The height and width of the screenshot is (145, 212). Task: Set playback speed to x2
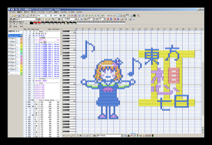(x=111, y=15)
